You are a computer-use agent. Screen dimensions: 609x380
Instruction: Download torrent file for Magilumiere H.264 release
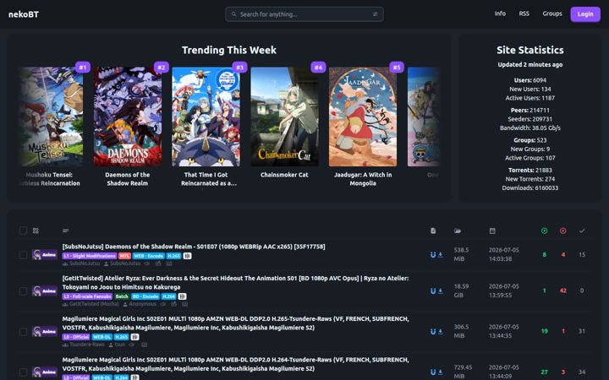[x=441, y=372]
